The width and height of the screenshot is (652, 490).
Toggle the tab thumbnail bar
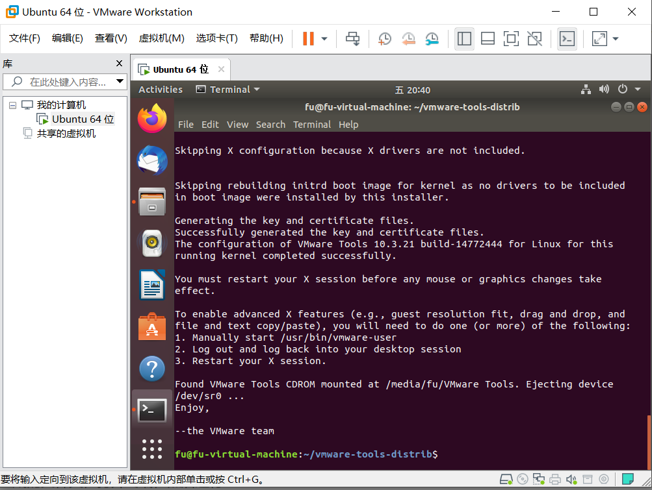pyautogui.click(x=488, y=38)
